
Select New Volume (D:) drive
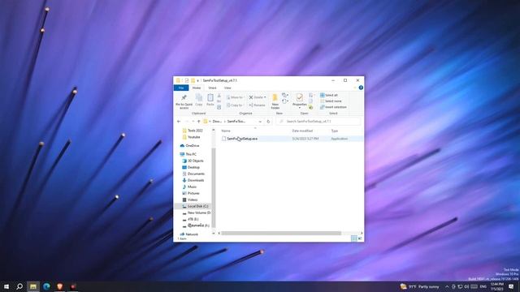coord(197,213)
